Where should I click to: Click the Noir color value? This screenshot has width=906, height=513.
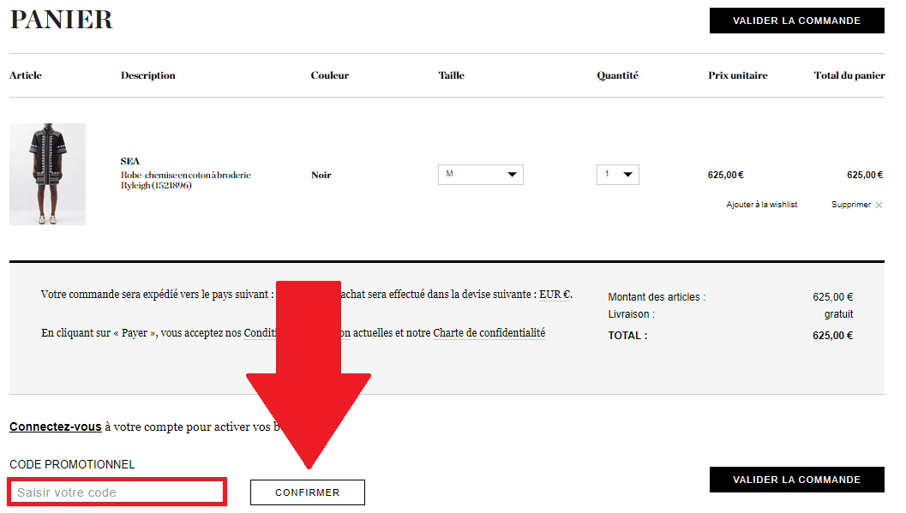[x=321, y=175]
